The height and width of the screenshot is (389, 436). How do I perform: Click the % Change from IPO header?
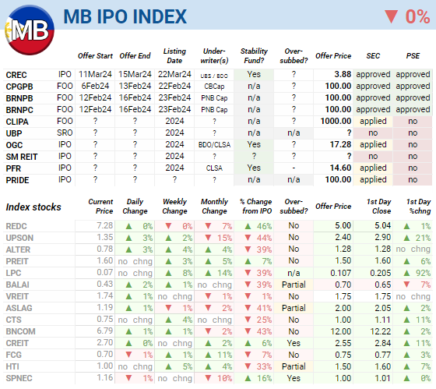(256, 206)
